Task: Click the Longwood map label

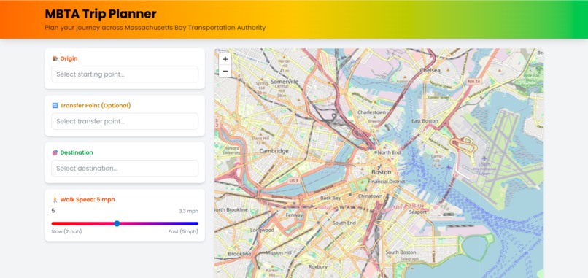Action: 262,230
